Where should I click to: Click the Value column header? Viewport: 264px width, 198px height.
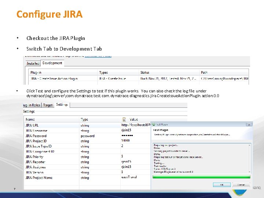click(x=134, y=120)
